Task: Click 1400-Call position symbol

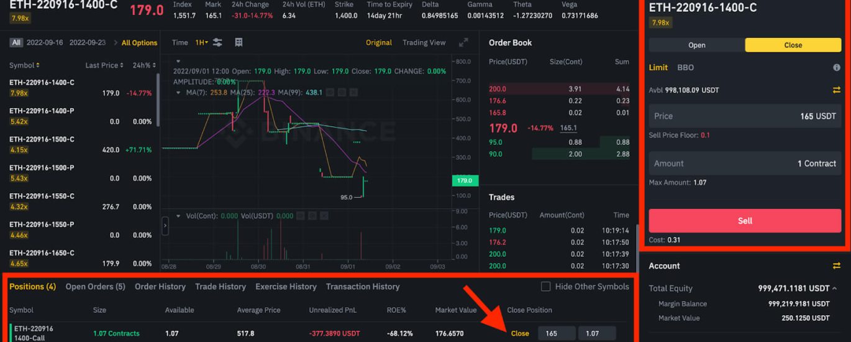Action: click(x=34, y=333)
